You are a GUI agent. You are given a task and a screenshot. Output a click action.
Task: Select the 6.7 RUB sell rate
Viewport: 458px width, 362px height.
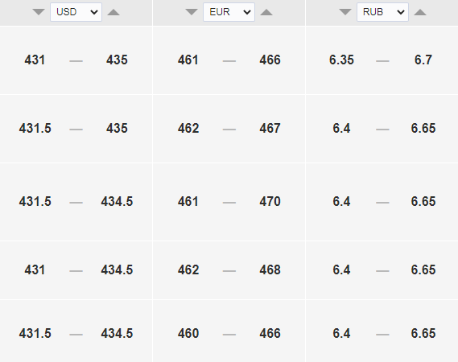[x=423, y=60]
